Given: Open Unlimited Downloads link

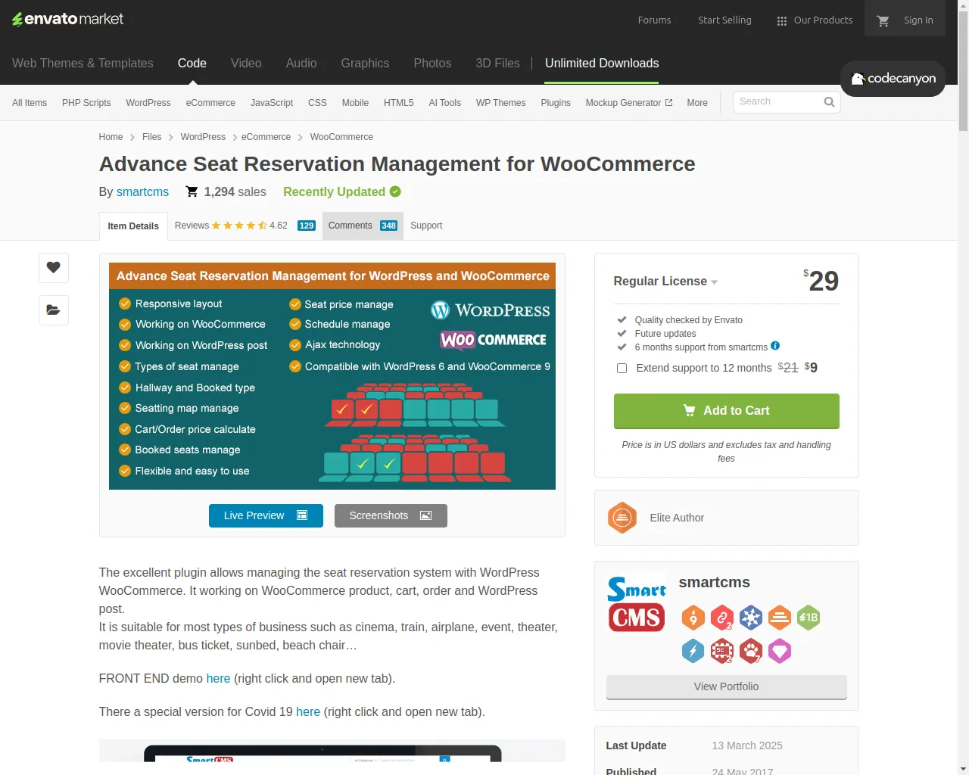Looking at the screenshot, I should click(602, 64).
